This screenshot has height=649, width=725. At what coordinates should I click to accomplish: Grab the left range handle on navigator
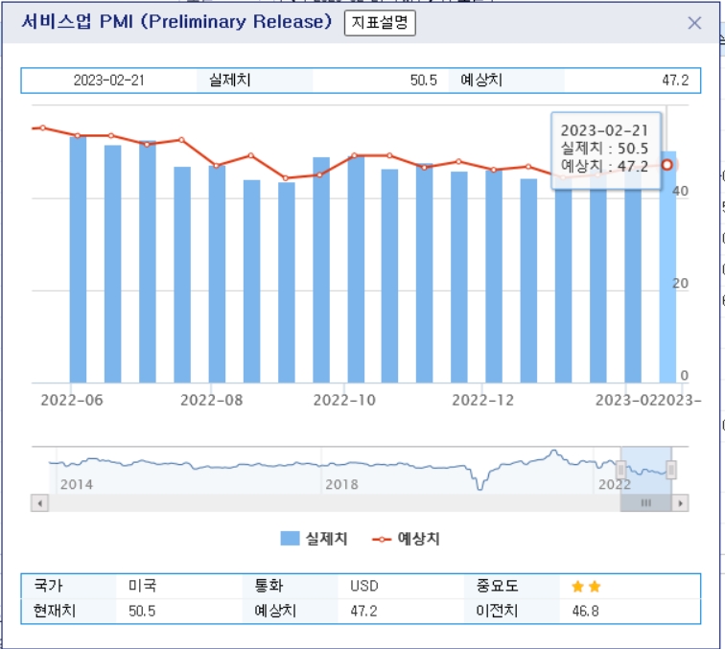pos(621,470)
